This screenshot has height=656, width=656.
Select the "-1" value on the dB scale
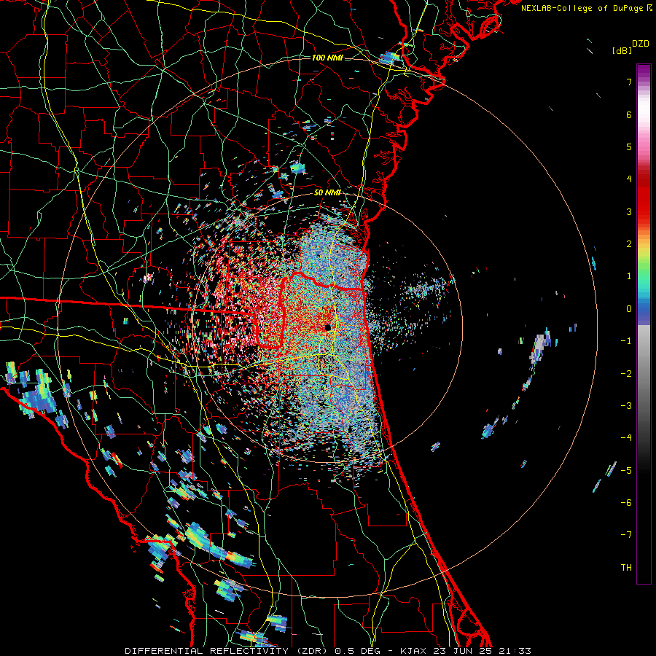[x=626, y=341]
